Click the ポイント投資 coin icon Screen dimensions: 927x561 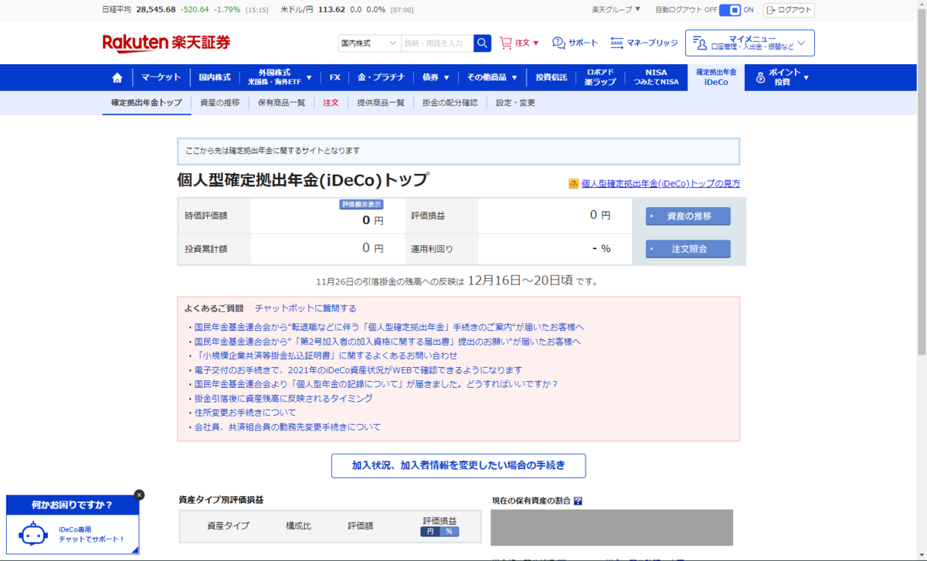coord(759,78)
